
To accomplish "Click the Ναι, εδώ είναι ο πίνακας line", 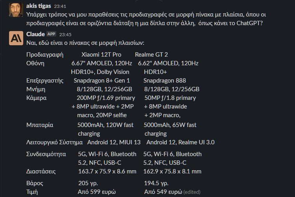I will [85, 43].
